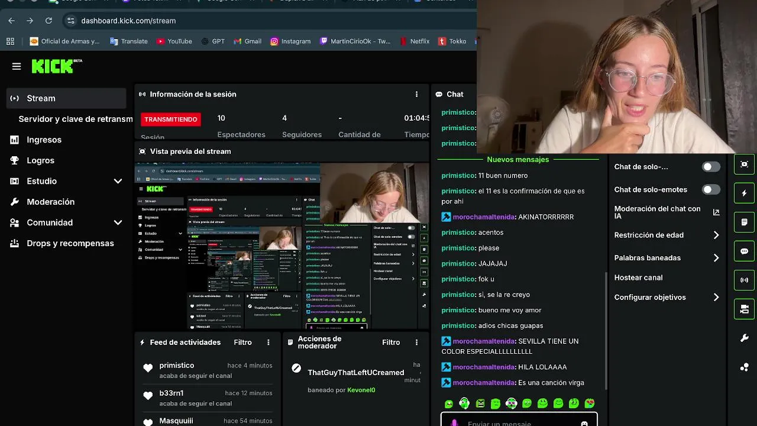The height and width of the screenshot is (426, 757).
Task: Click the emote with red heart glasses
Action: (x=590, y=404)
